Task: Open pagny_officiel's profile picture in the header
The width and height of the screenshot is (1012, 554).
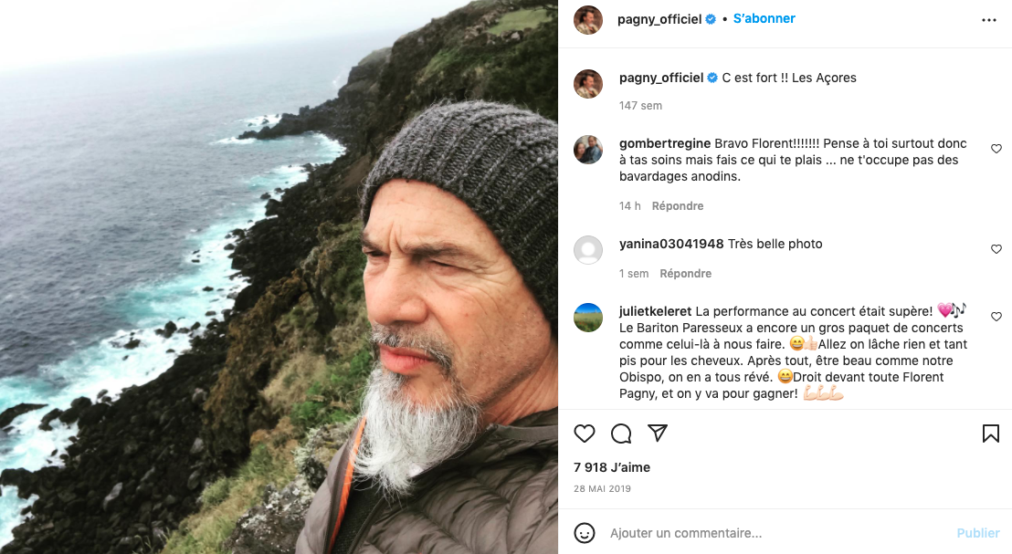Action: click(588, 18)
